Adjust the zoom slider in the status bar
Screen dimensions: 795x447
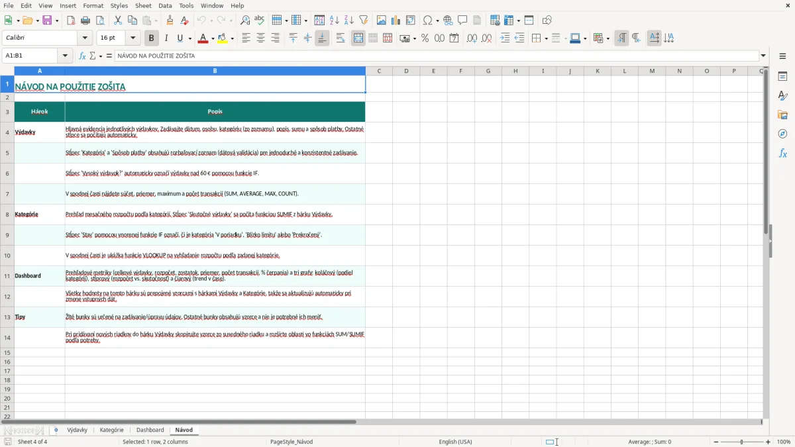742,442
